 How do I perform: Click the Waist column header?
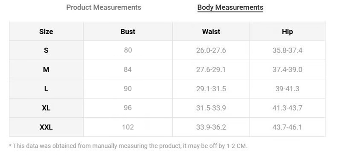(211, 31)
